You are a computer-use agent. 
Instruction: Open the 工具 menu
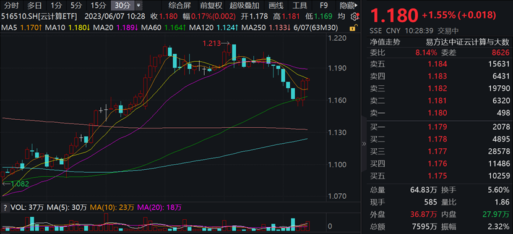tap(300, 5)
